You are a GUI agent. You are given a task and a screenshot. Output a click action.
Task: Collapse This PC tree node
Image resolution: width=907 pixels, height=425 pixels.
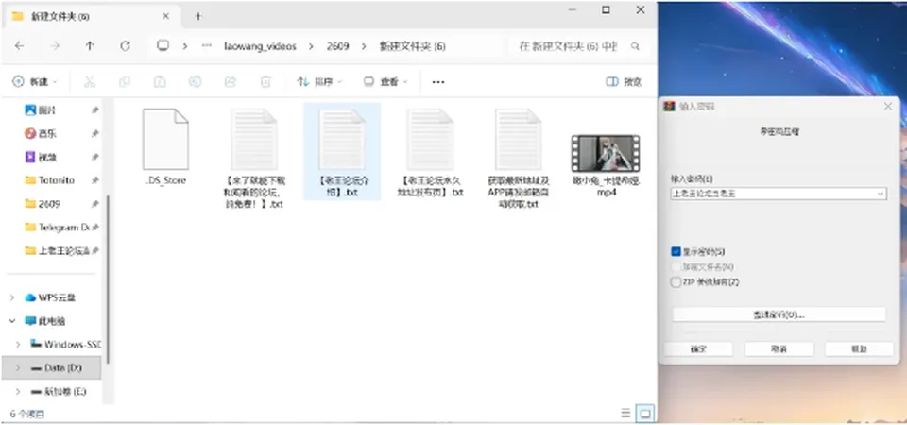click(x=12, y=321)
